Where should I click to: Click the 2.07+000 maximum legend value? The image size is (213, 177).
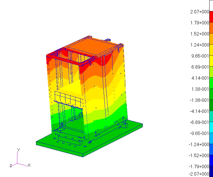[x=200, y=12]
